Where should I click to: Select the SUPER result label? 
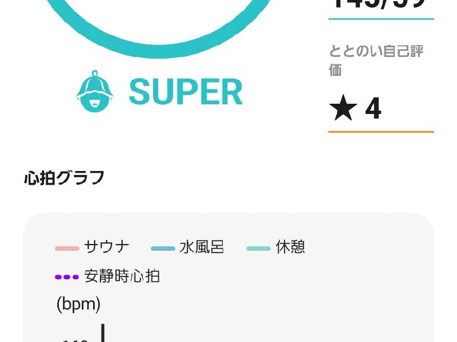(186, 92)
